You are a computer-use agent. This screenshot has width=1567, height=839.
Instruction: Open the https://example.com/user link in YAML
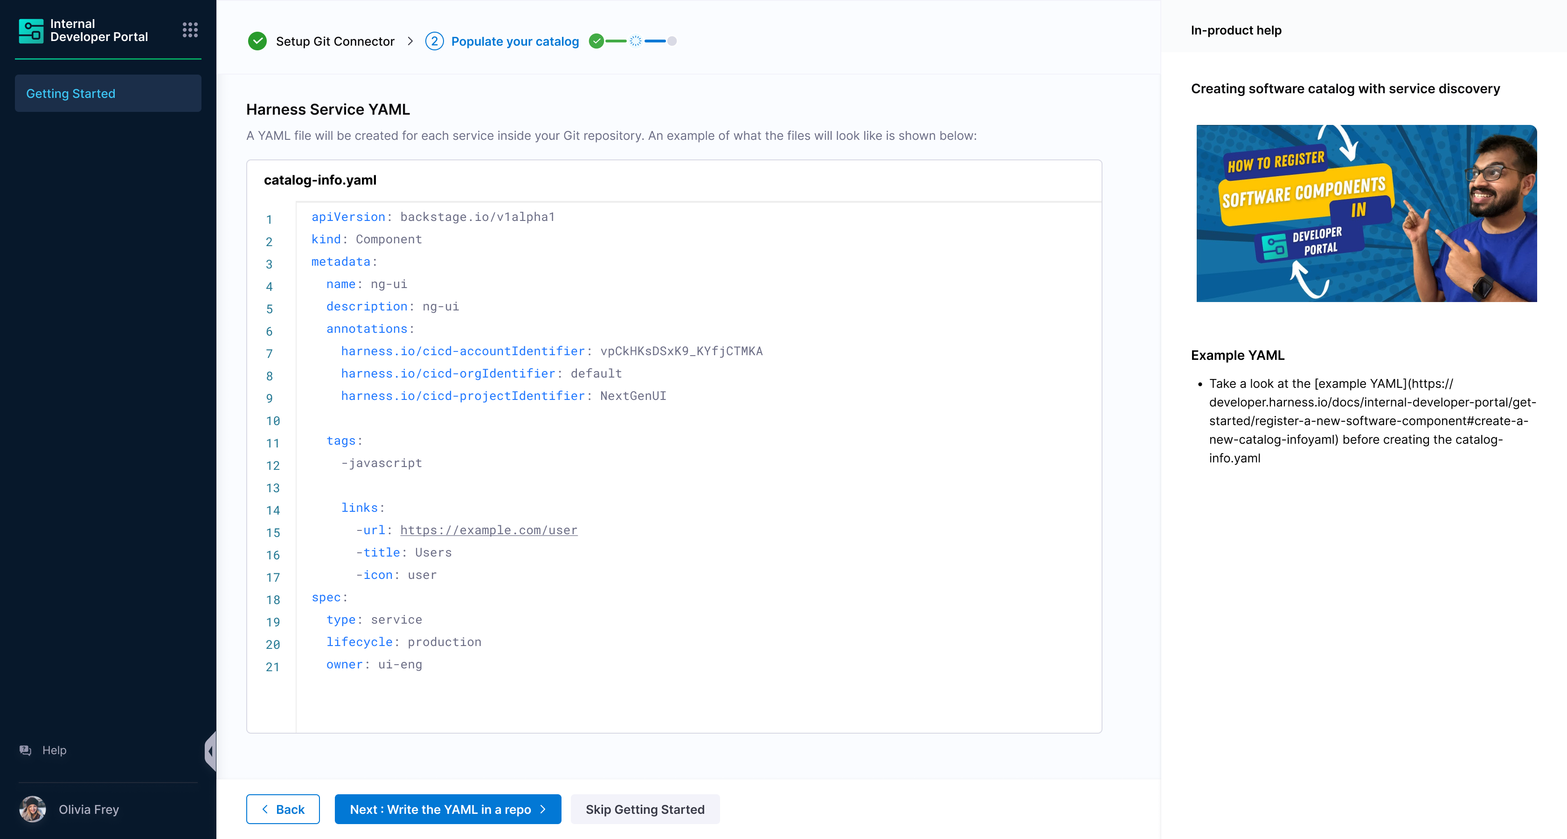click(x=488, y=530)
